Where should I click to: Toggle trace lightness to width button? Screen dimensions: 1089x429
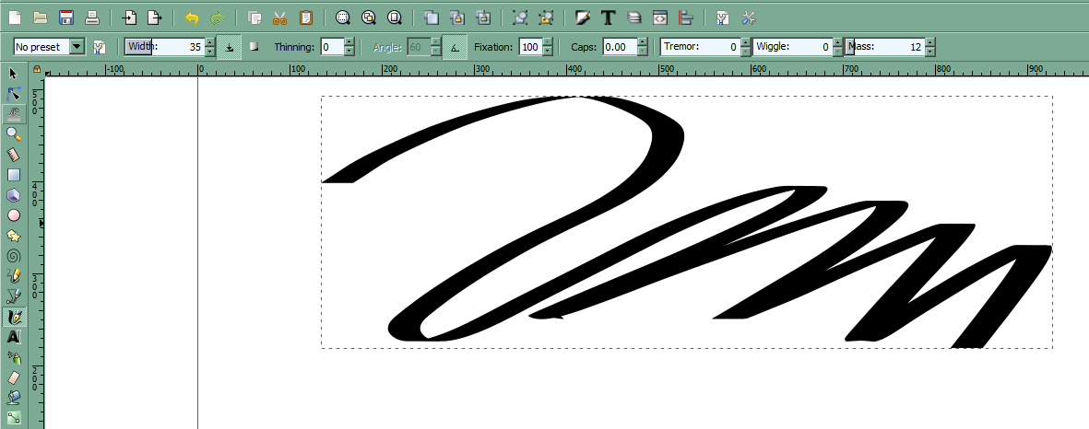254,47
